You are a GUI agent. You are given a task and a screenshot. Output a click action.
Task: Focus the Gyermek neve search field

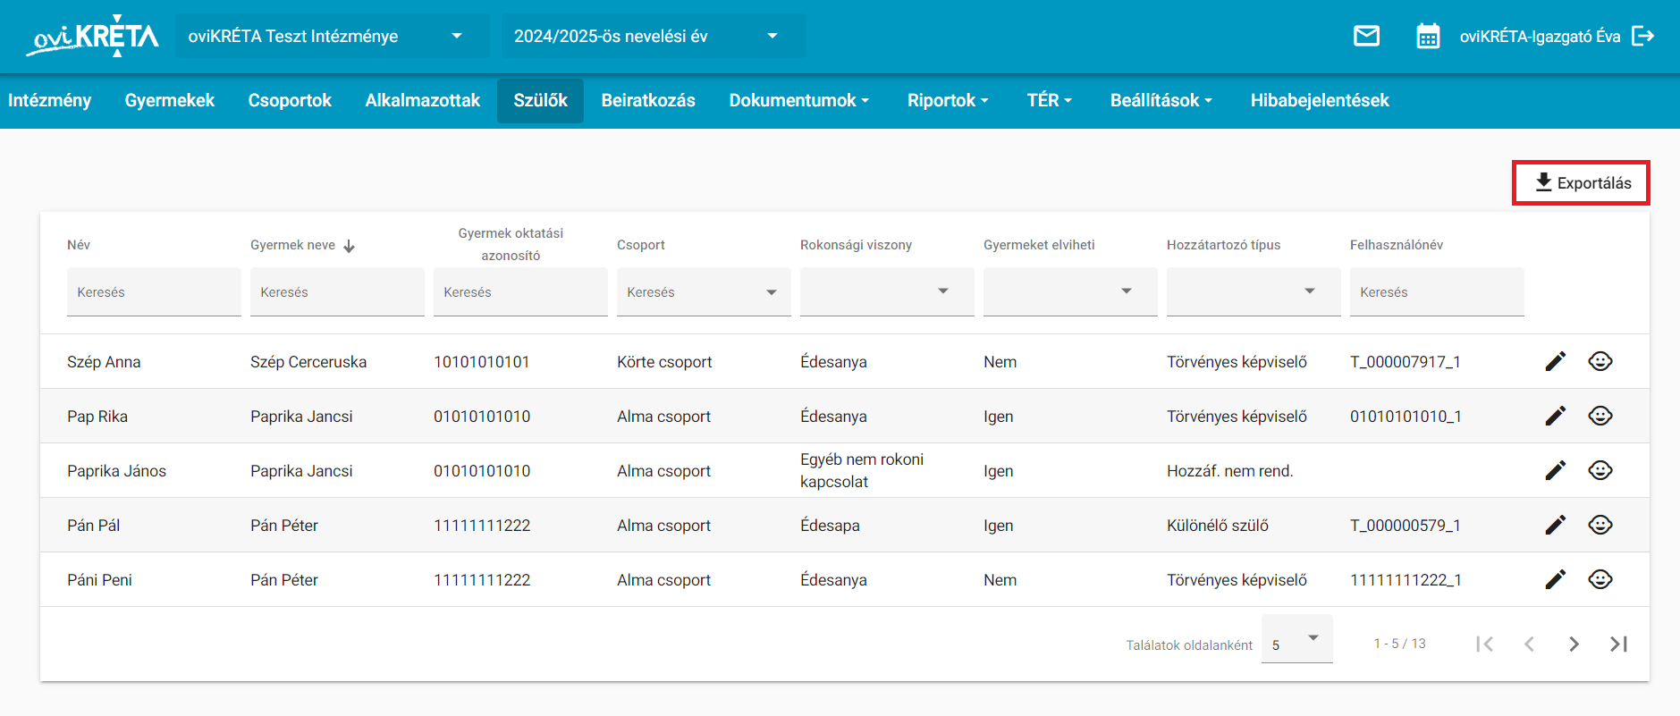[337, 292]
